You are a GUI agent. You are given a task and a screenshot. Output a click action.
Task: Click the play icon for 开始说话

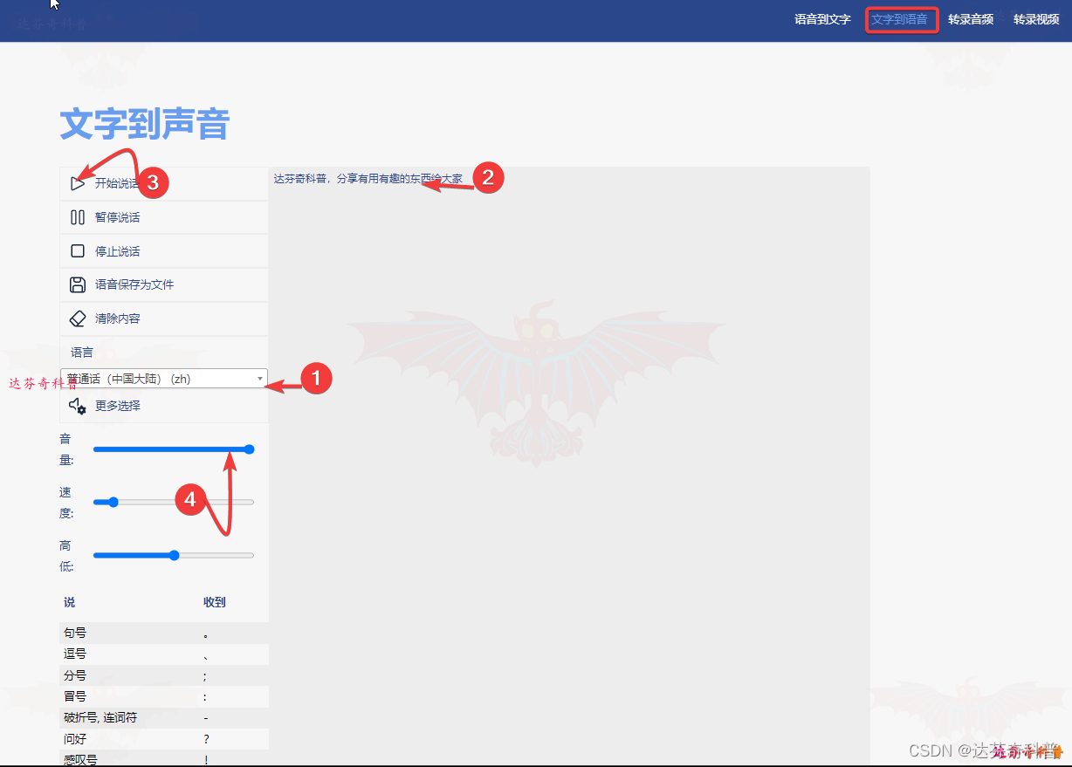pos(78,183)
